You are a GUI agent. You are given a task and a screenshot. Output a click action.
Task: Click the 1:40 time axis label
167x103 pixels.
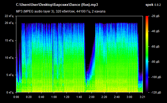79,97
